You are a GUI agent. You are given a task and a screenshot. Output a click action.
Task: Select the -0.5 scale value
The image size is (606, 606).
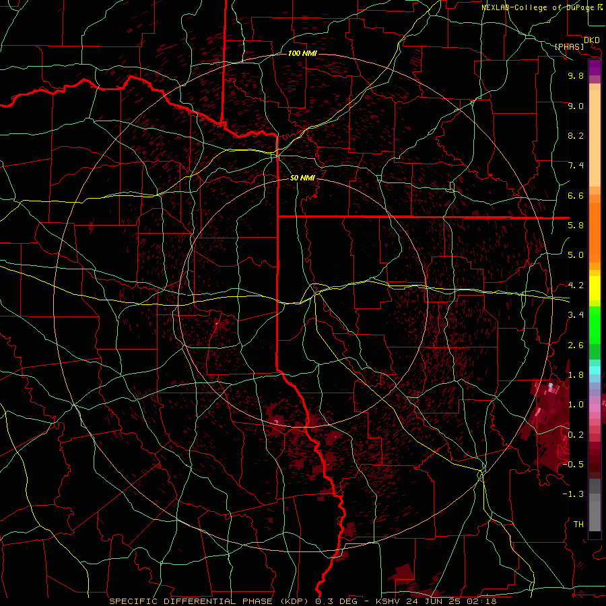(x=573, y=465)
